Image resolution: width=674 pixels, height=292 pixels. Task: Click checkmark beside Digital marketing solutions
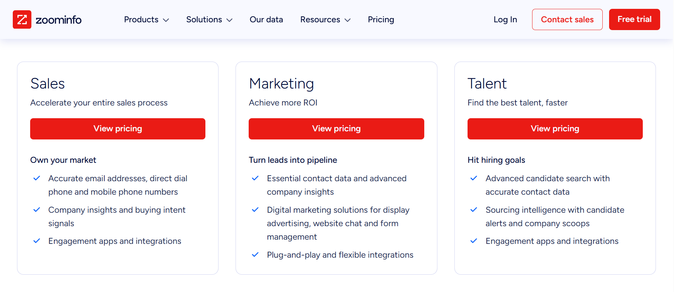pyautogui.click(x=255, y=210)
